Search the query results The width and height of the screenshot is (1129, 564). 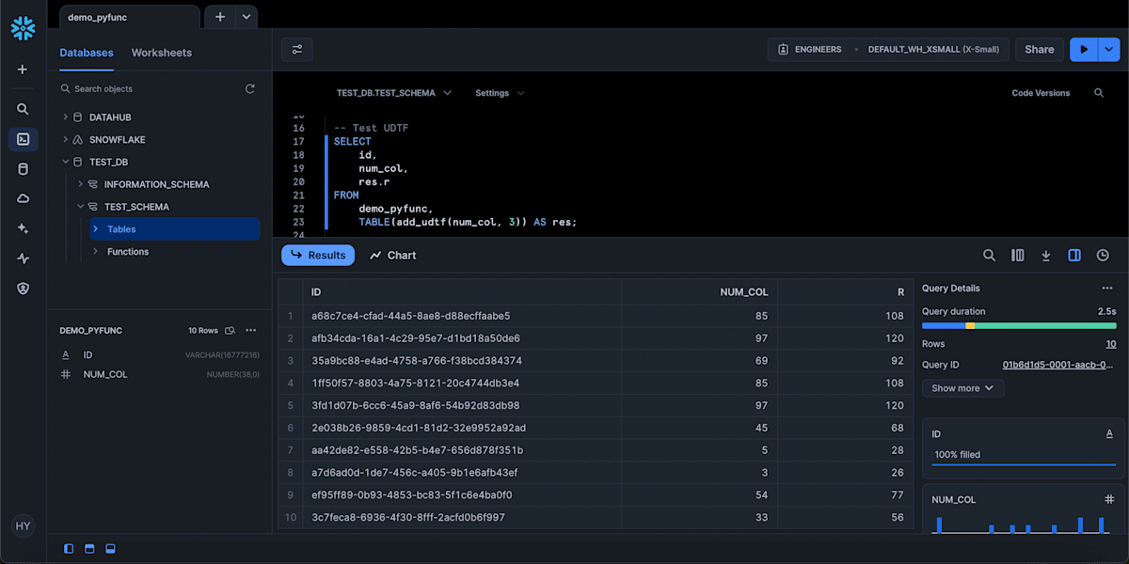click(x=989, y=255)
